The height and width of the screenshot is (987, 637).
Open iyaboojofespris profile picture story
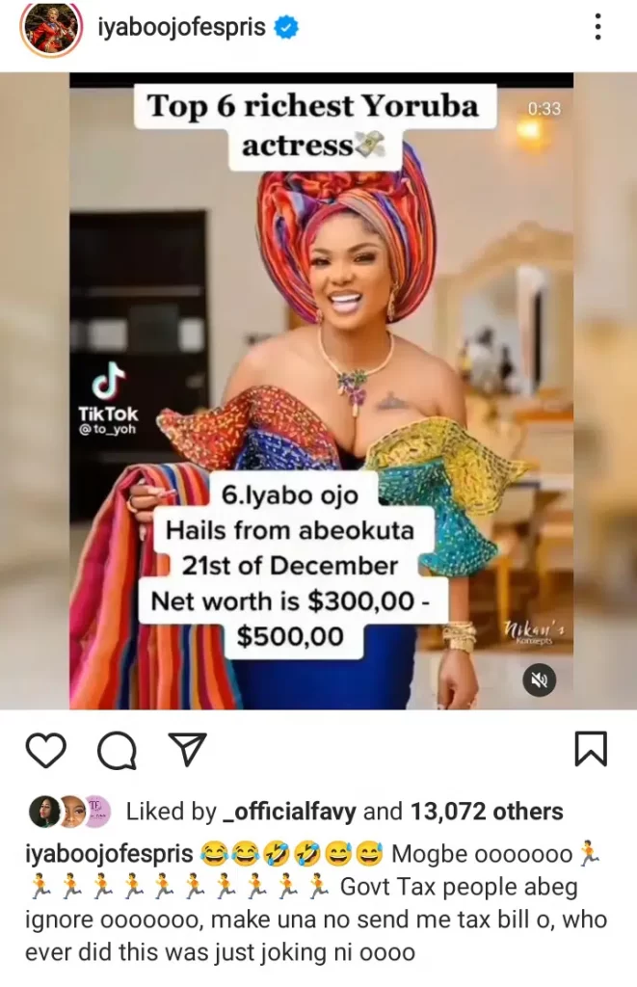(52, 28)
